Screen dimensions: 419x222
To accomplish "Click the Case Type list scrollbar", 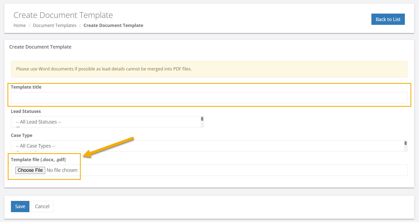I will click(406, 143).
